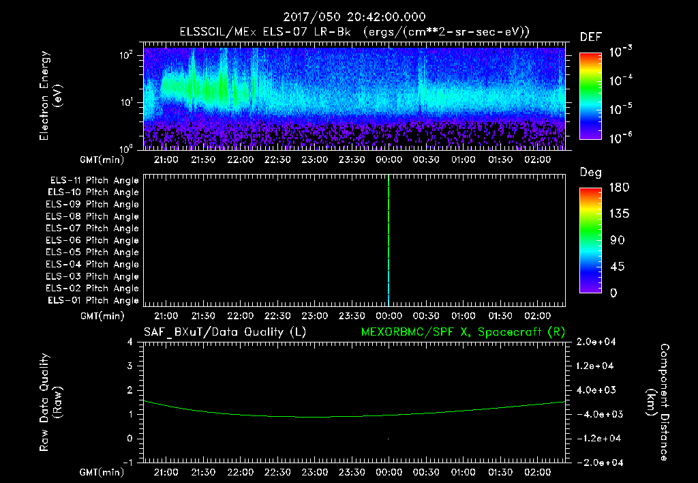The width and height of the screenshot is (698, 483).
Task: Click the GMT(min) label under the spectrogram
Action: pyautogui.click(x=102, y=160)
